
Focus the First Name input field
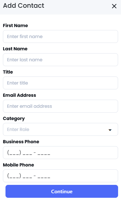61,36
